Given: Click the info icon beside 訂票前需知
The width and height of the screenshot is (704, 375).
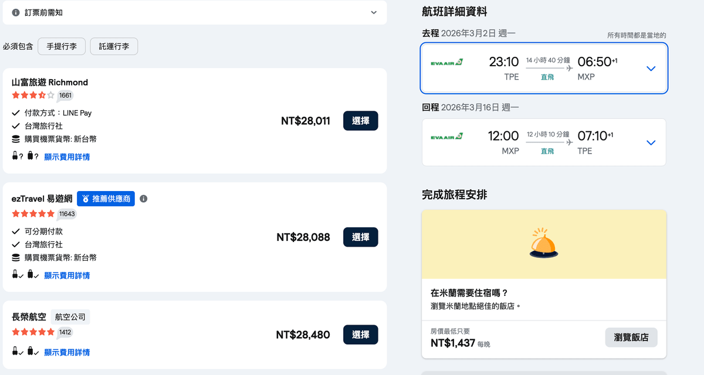Looking at the screenshot, I should [x=15, y=12].
